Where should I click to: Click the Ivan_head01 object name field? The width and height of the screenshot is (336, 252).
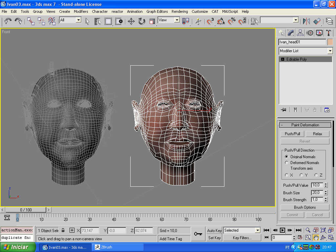coord(302,42)
